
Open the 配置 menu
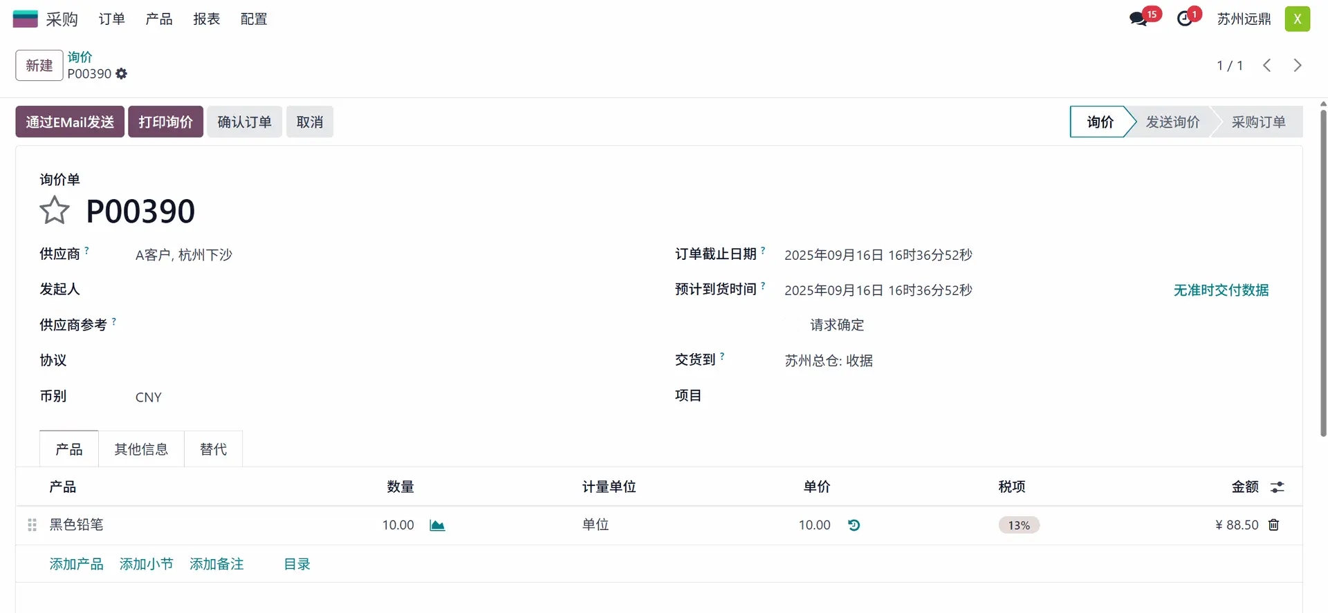coord(254,19)
